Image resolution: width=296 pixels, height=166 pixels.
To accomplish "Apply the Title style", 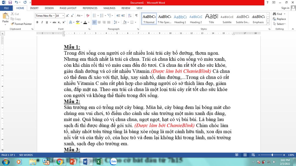I will (211, 19).
